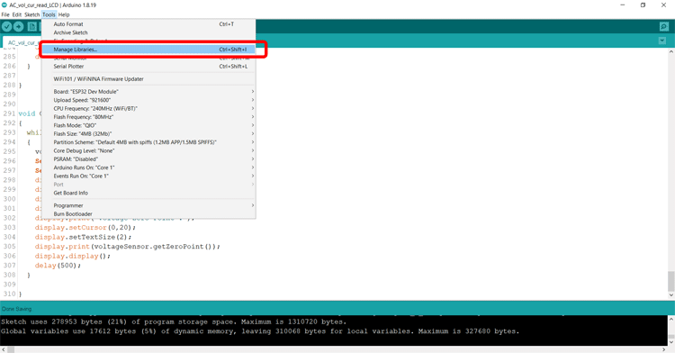This screenshot has height=353, width=675.
Task: Close the Arduino IDE window
Action: 663,5
